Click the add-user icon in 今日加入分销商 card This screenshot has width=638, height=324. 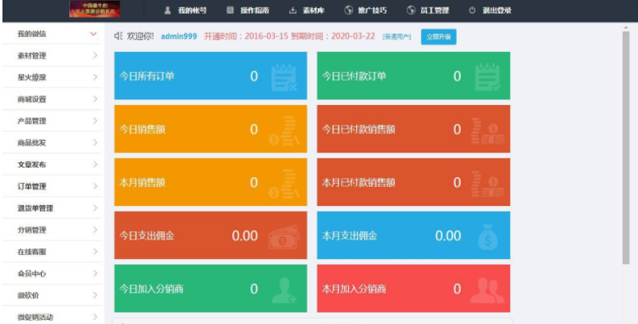pyautogui.click(x=284, y=290)
